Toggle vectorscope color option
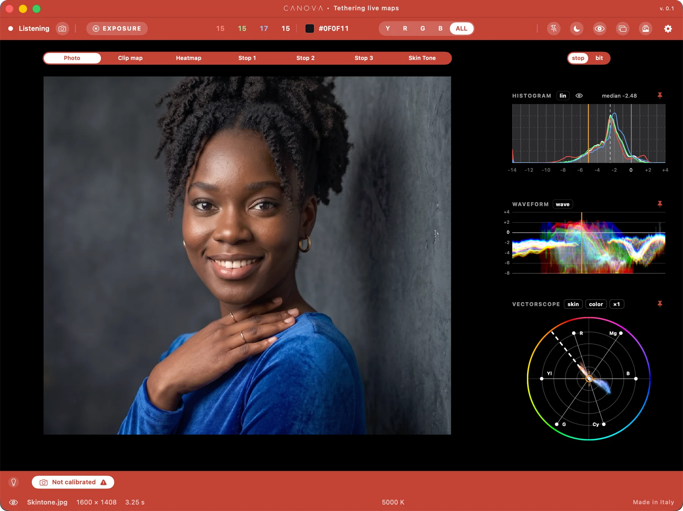Image resolution: width=683 pixels, height=511 pixels. click(x=596, y=304)
